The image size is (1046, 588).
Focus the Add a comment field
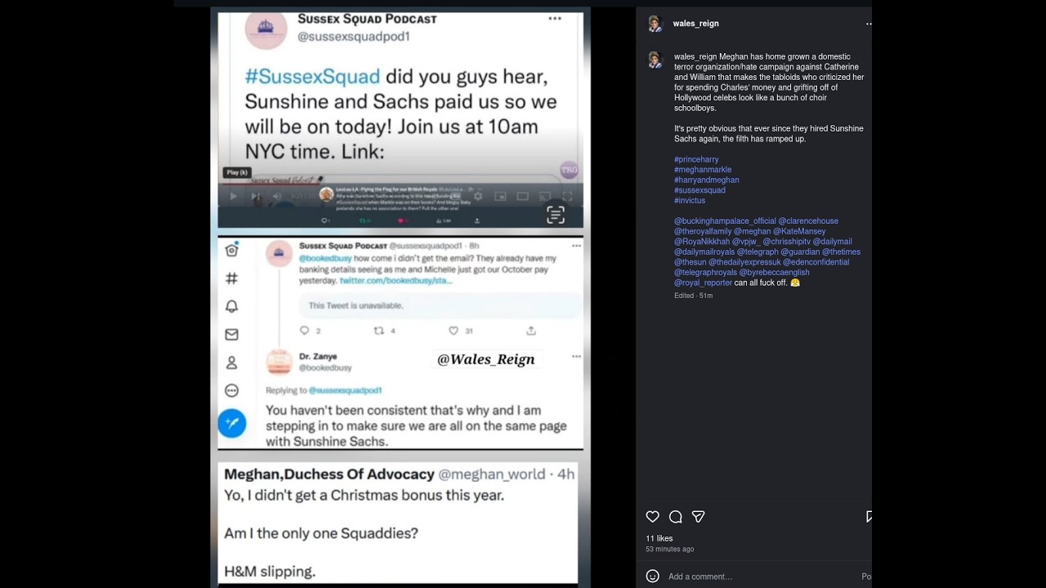click(x=760, y=577)
